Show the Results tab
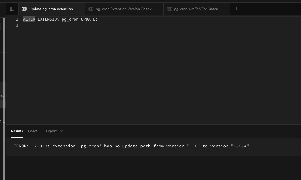 pos(17,131)
